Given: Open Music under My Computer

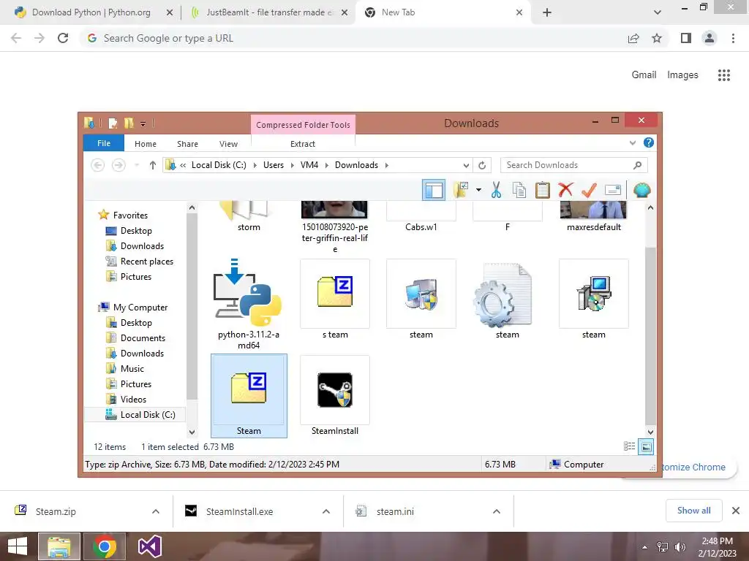Looking at the screenshot, I should point(132,369).
